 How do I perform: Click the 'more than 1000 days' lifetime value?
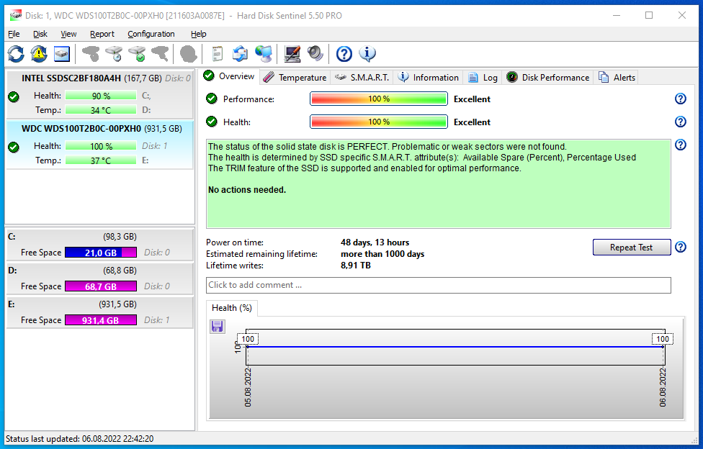tap(382, 254)
